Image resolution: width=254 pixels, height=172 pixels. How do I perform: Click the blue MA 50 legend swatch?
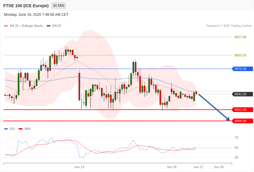tap(48, 26)
